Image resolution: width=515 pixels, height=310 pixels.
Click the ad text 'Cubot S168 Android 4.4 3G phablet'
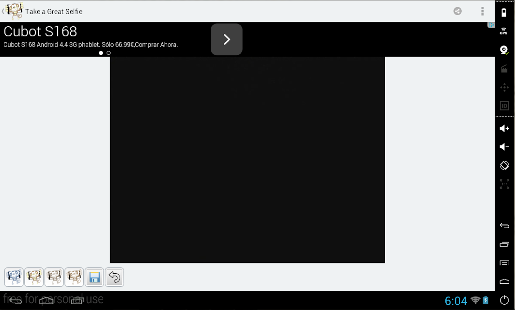pyautogui.click(x=51, y=45)
